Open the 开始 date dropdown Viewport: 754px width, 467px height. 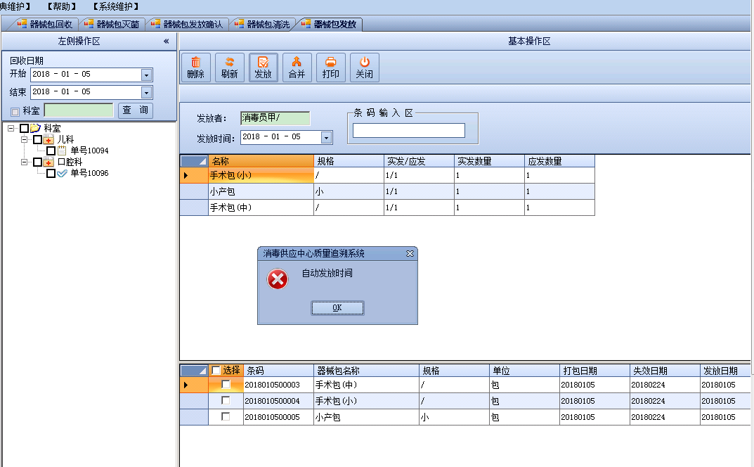coord(147,75)
